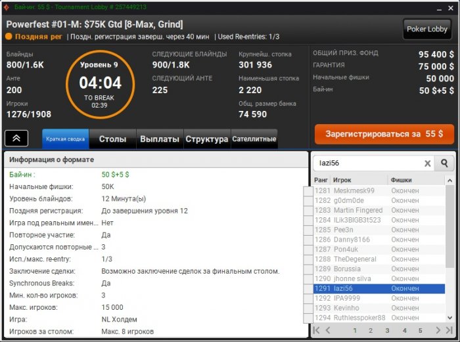This screenshot has width=460, height=342.
Task: Go to page 3 of players
Action: tap(387, 331)
